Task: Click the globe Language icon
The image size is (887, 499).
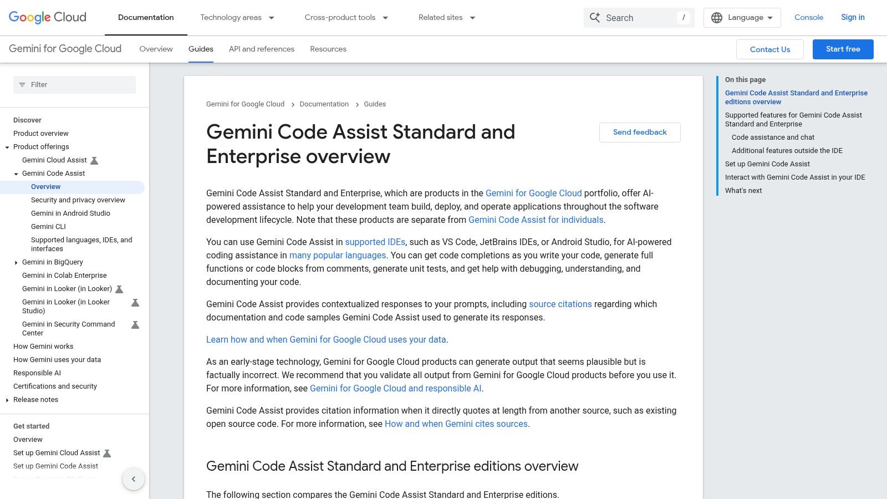Action: click(x=717, y=18)
